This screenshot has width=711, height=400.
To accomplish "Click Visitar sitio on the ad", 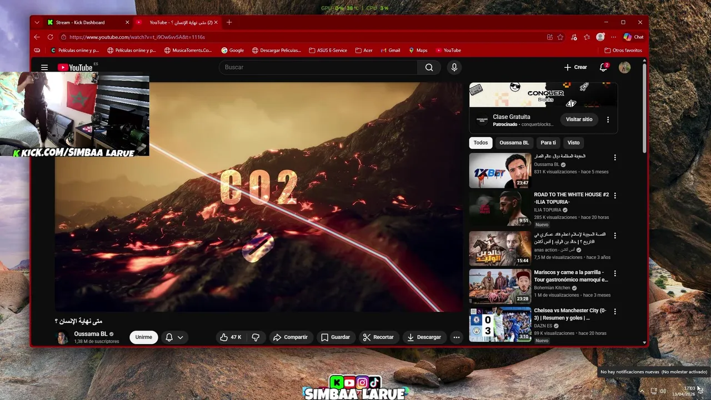I will tap(579, 119).
